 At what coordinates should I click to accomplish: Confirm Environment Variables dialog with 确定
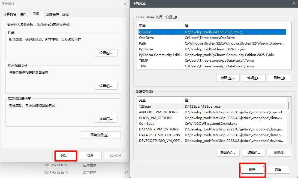[x=252, y=170]
